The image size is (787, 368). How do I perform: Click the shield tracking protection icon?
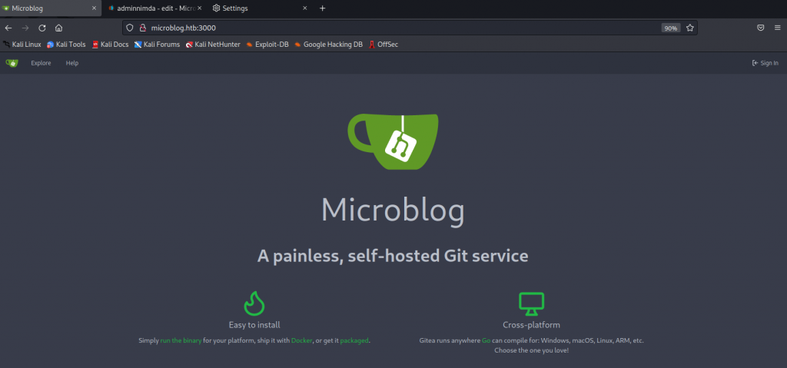pyautogui.click(x=130, y=28)
